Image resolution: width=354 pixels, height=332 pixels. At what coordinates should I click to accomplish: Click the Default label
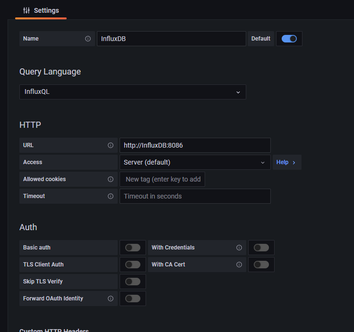[261, 39]
